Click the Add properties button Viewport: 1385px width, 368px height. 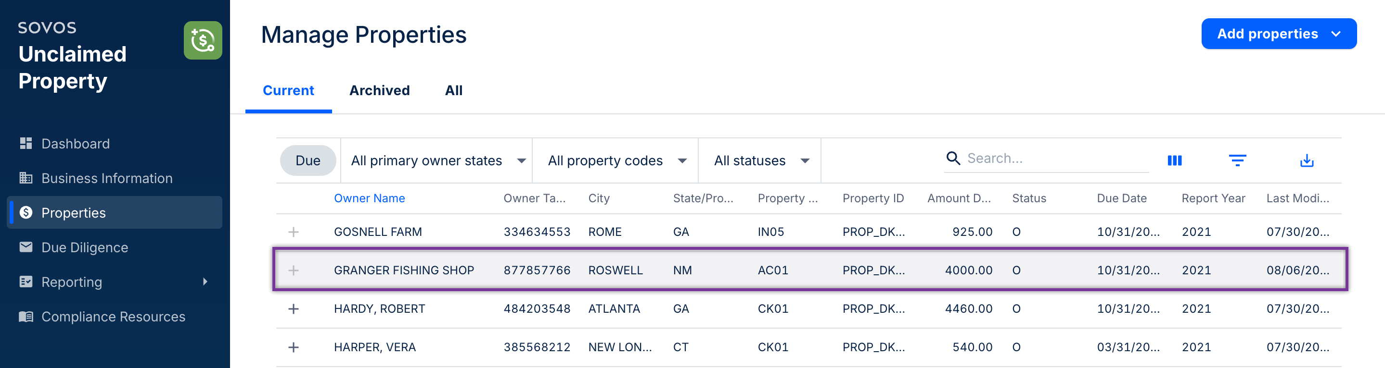tap(1278, 34)
